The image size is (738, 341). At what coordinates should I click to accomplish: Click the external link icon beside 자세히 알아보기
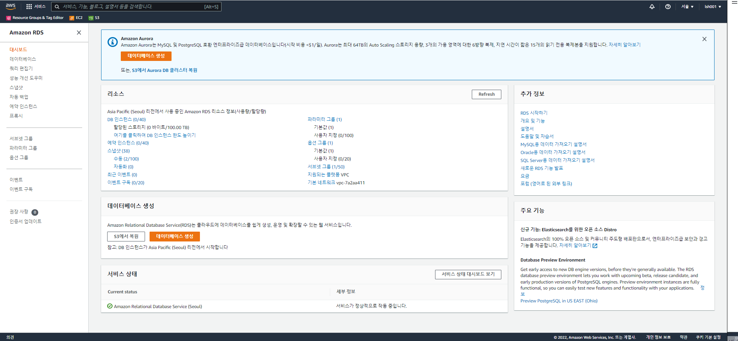595,246
